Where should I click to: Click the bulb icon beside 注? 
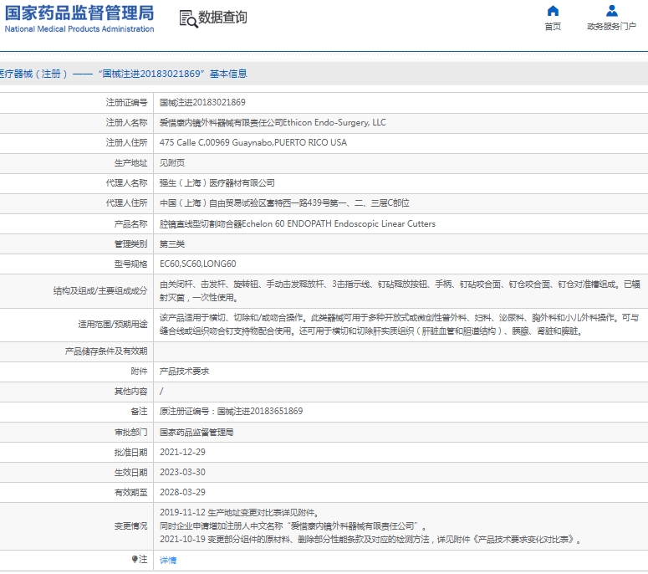[135, 559]
